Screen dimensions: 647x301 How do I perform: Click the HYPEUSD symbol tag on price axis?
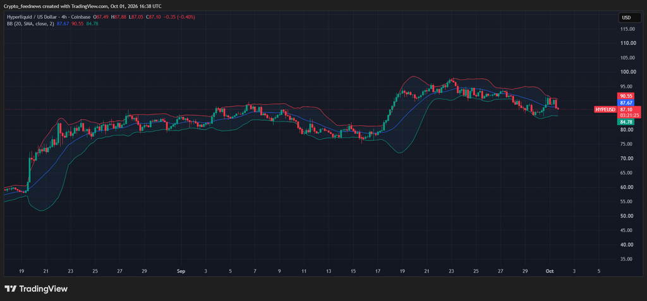pyautogui.click(x=605, y=109)
